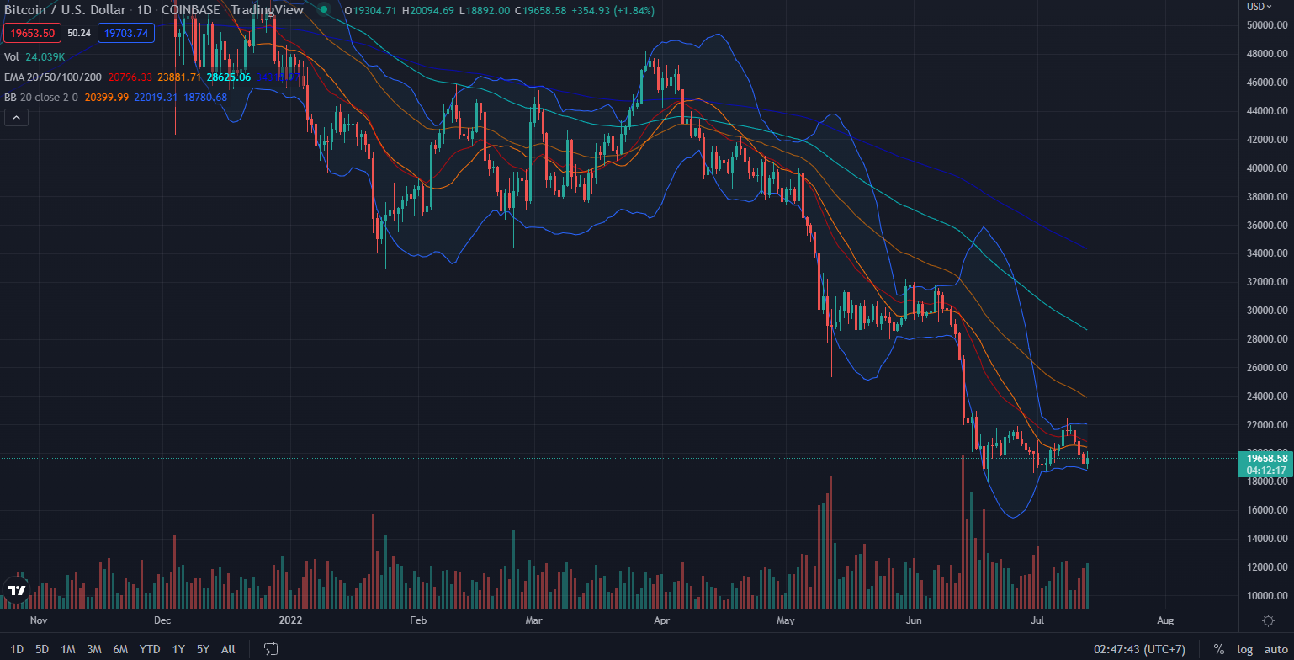Click EMA value 23881.71 in legend
Viewport: 1294px width, 660px height.
click(180, 77)
